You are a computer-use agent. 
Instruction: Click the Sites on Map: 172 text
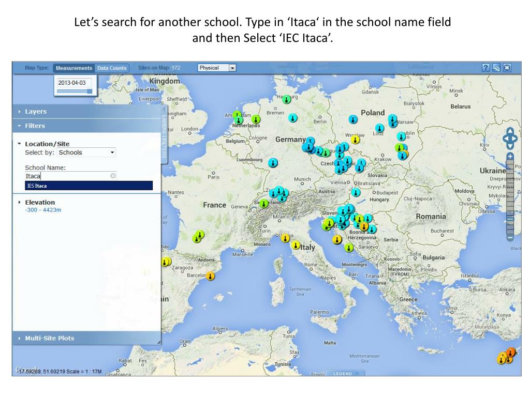click(159, 68)
